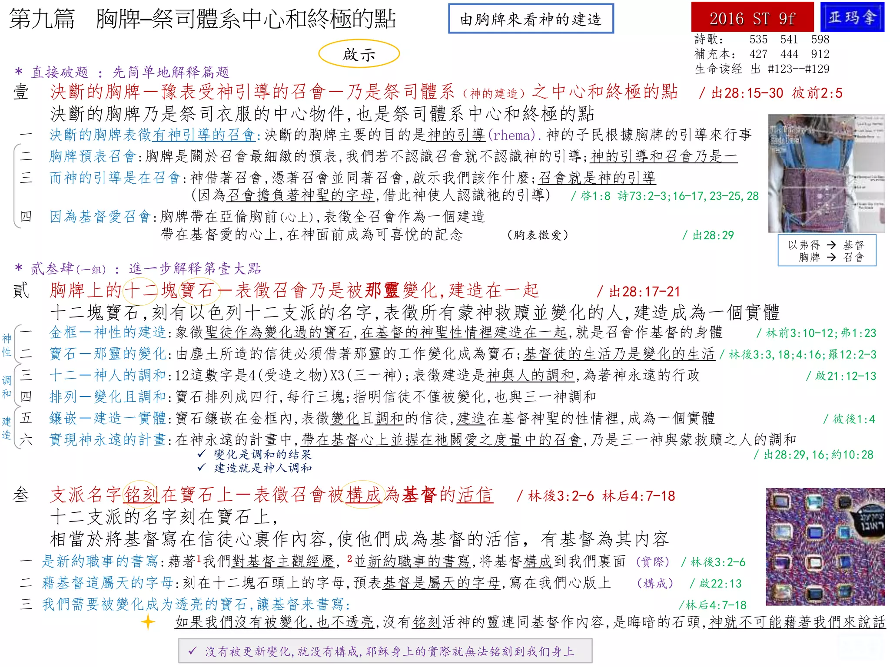The height and width of the screenshot is (667, 890).
Task: Click the 调和 bracket label on left
Action: tap(7, 387)
